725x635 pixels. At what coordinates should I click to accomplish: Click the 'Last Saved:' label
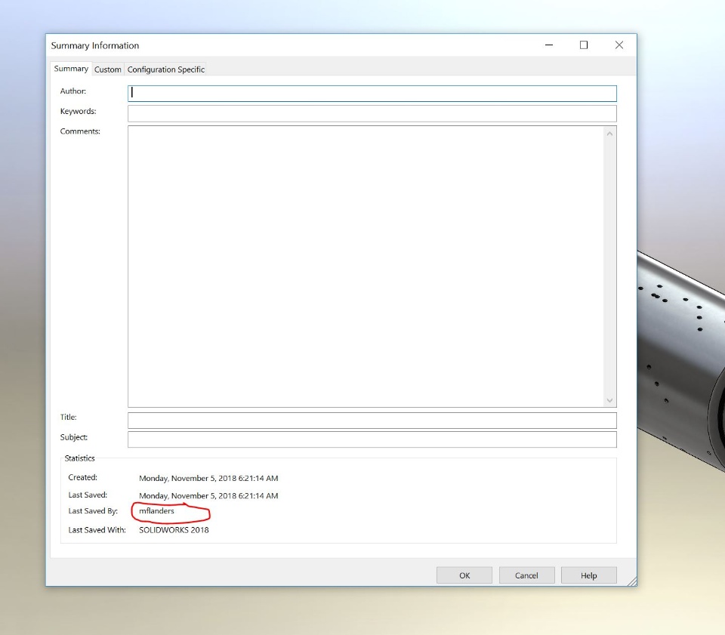88,495
